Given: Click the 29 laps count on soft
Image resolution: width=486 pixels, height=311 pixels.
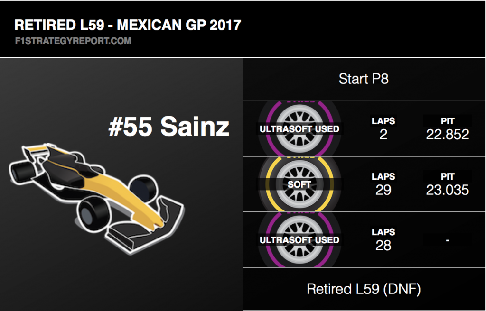Looking at the screenshot, I should pos(383,190).
